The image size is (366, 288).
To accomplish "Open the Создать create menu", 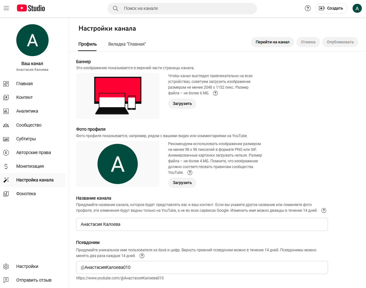I will click(331, 8).
